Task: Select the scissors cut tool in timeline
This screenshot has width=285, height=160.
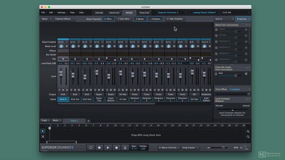Action: (43, 136)
